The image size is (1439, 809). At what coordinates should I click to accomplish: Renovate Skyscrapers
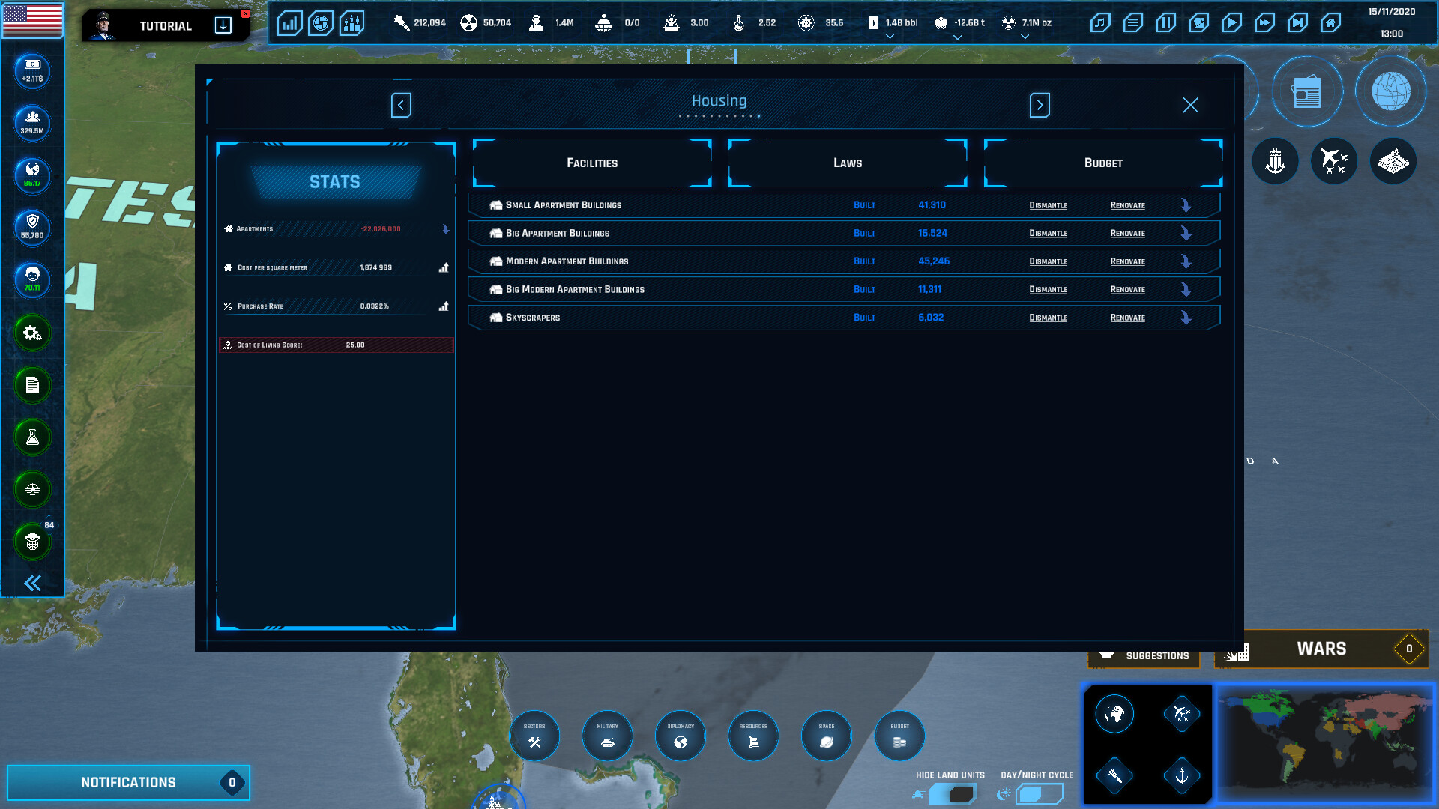pyautogui.click(x=1127, y=318)
